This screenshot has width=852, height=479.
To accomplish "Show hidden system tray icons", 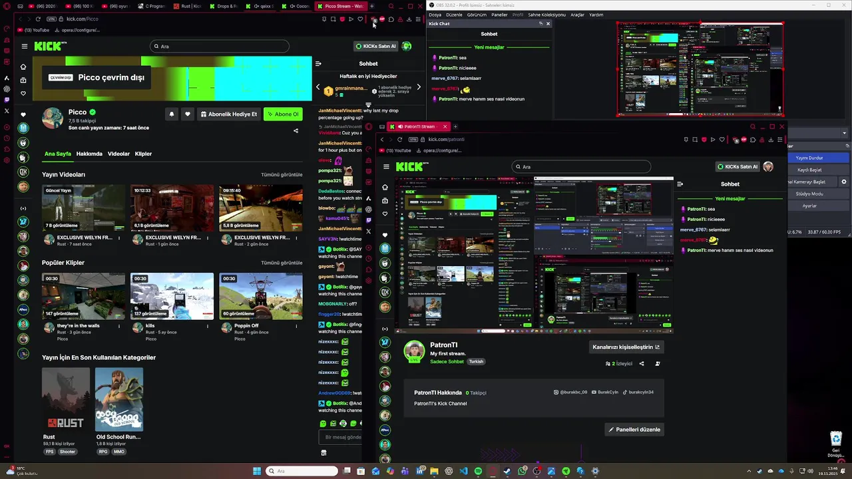I will click(x=749, y=471).
